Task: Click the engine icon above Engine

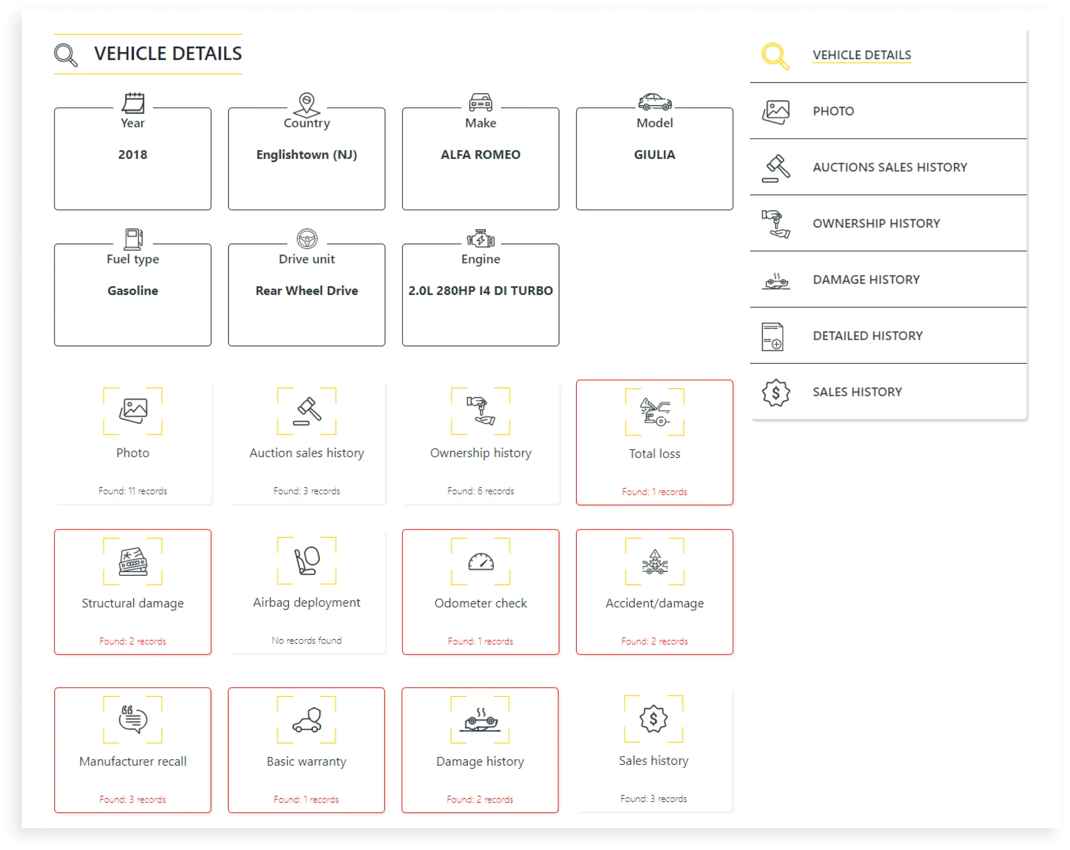Action: click(x=480, y=239)
